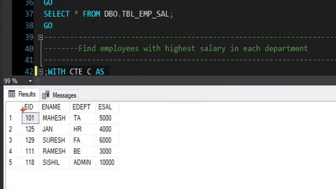Select the cell with EID 125
Screen dimensions: 336x189
click(30, 129)
